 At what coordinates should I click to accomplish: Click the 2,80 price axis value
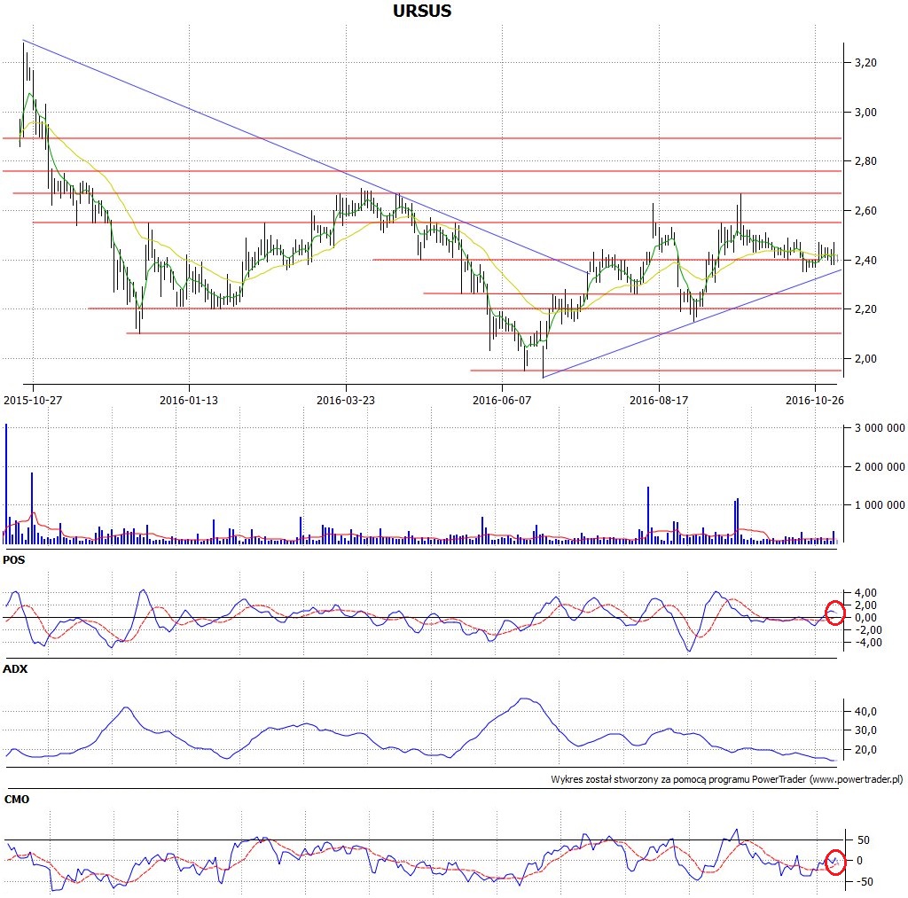(x=865, y=161)
